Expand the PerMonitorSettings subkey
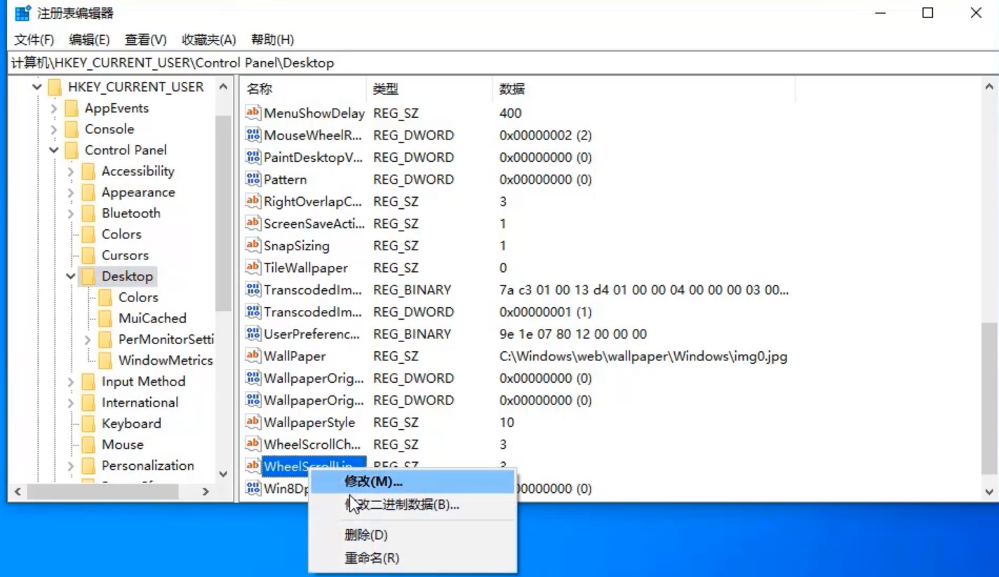 [88, 339]
